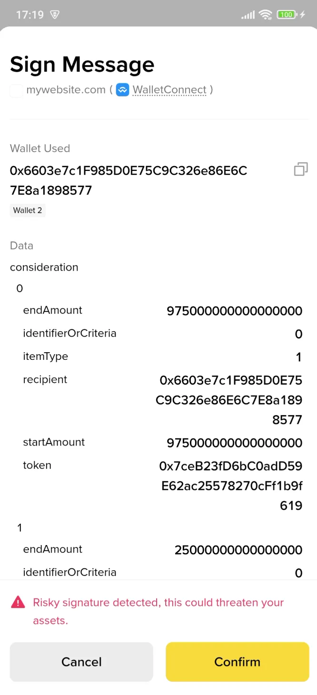Click the mywebsite.com favicon placeholder square
Screen dimensions: 317x695
click(x=16, y=89)
